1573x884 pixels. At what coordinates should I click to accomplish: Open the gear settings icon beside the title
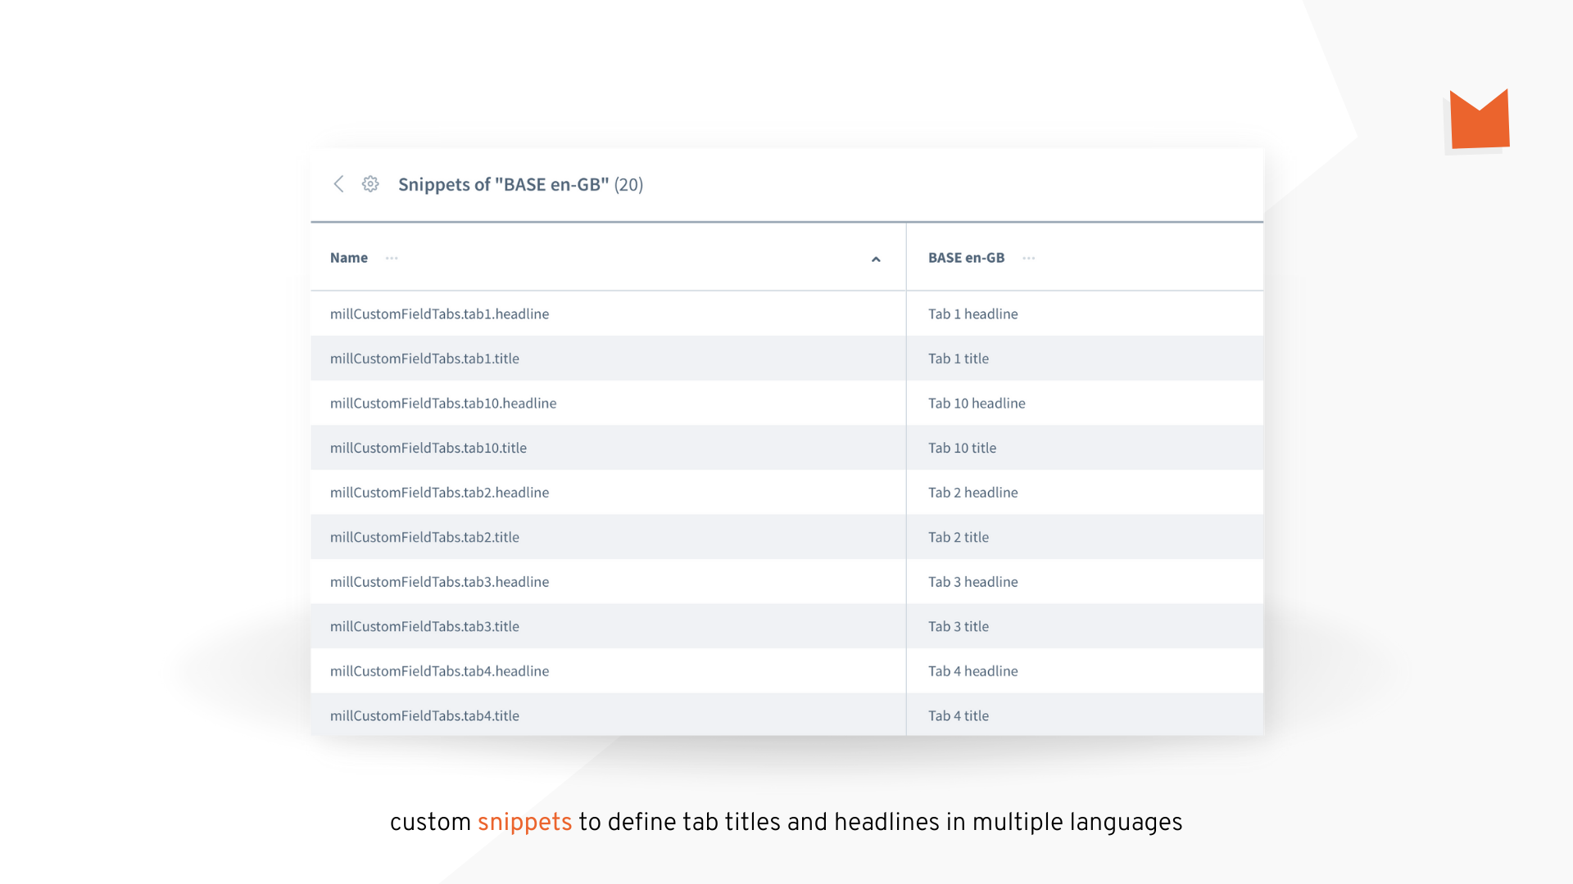[x=370, y=184]
